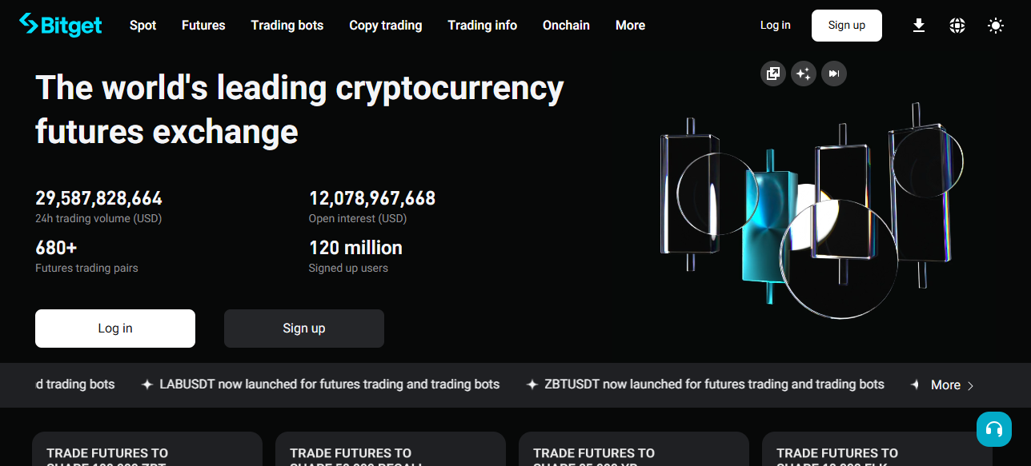The width and height of the screenshot is (1031, 466).
Task: Click the dark Sign up hero button
Action: [x=304, y=329]
